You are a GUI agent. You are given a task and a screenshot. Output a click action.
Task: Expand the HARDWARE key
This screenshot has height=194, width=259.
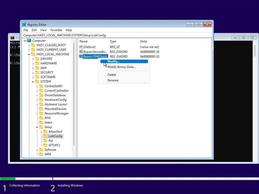[33, 63]
